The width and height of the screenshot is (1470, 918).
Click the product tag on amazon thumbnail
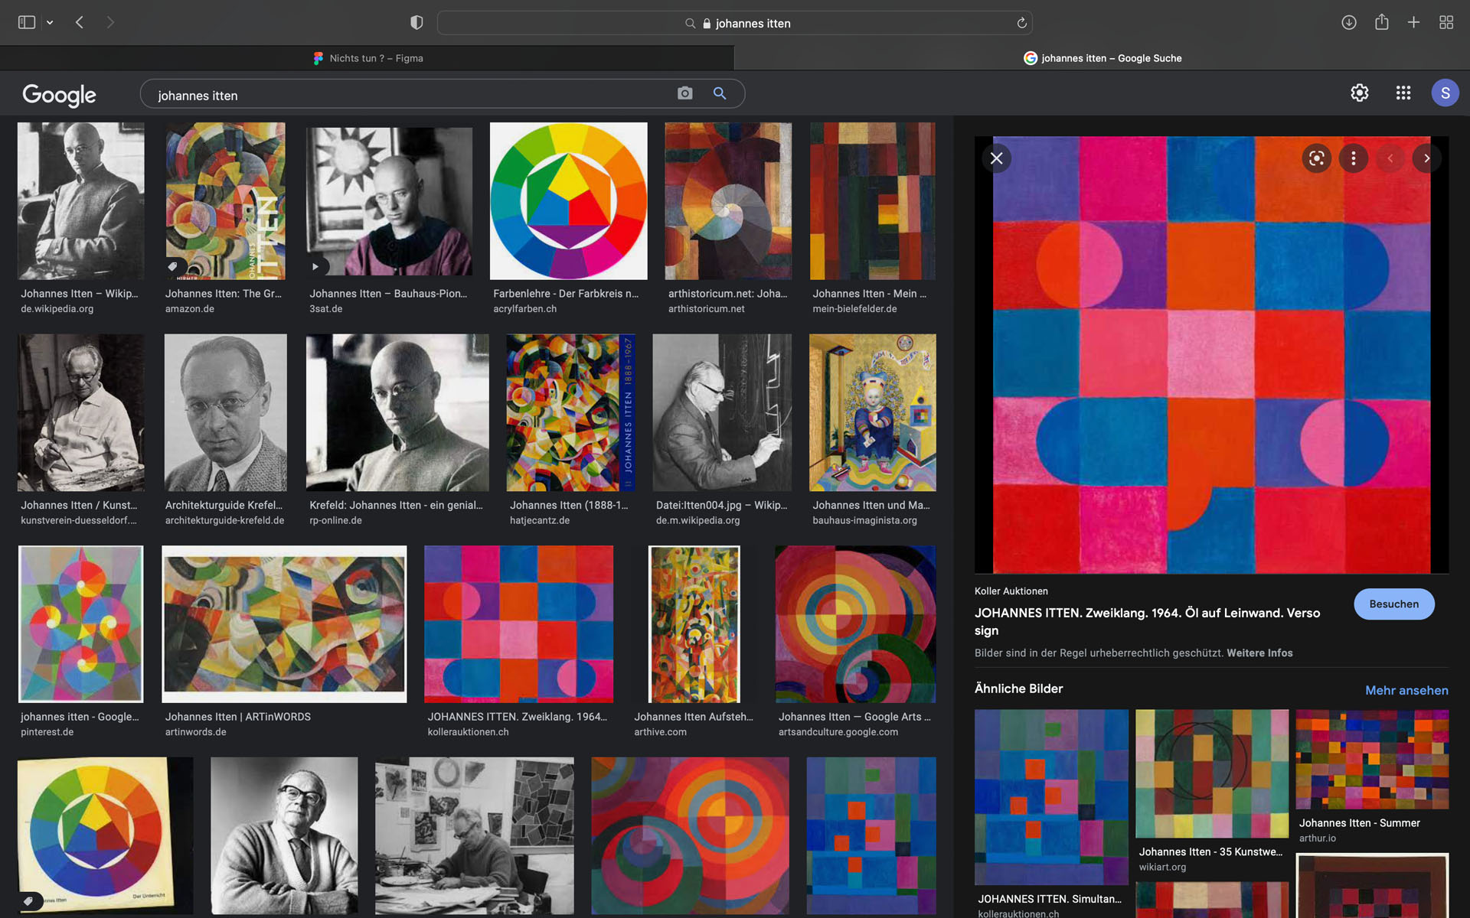pos(173,266)
